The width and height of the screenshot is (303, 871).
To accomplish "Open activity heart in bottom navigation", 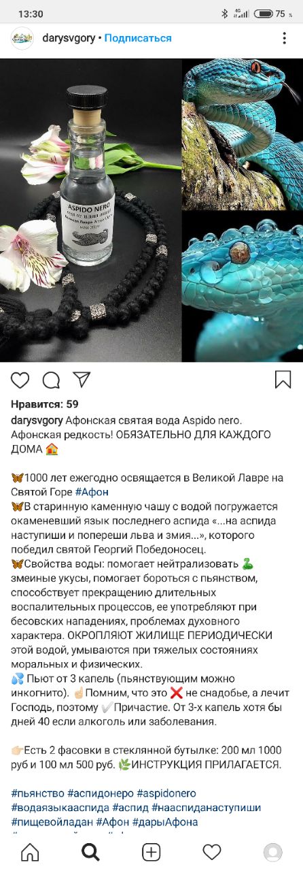I will [212, 852].
